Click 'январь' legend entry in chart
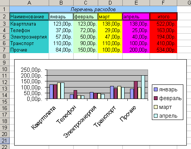191x149 pixels. [x=166, y=89]
